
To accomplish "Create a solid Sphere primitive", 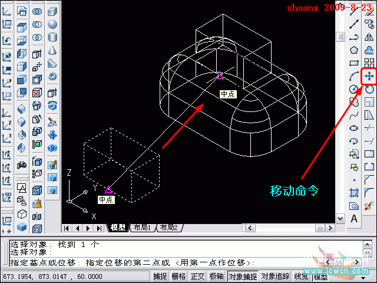I will click(52, 24).
